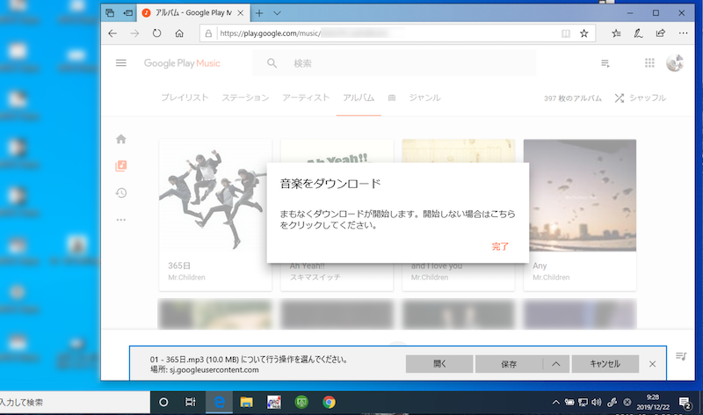Screen dimensions: 703x415
Task: Open the Google Play Music hamburger menu
Action: (x=121, y=63)
